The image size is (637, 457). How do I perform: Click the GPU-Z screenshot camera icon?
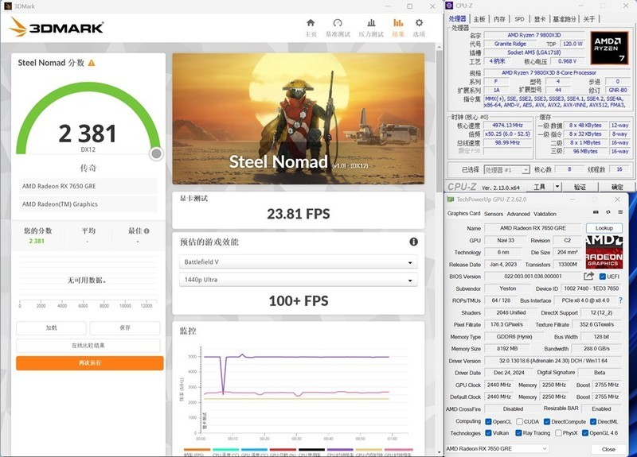tap(596, 212)
